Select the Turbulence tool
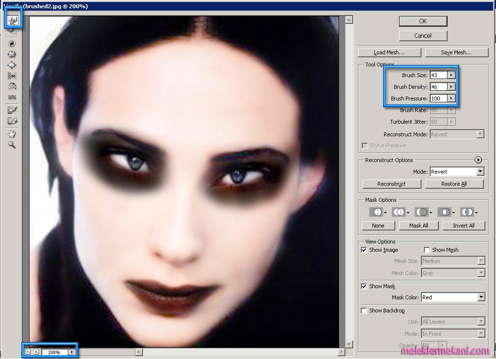The image size is (496, 359). pyautogui.click(x=13, y=97)
